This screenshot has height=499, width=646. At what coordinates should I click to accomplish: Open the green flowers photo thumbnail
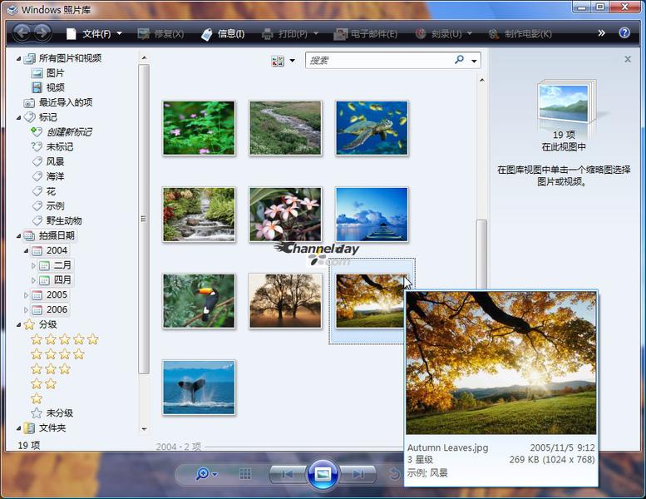point(199,128)
